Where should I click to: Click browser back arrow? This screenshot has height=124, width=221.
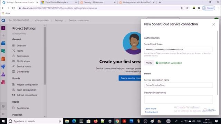(3, 8)
